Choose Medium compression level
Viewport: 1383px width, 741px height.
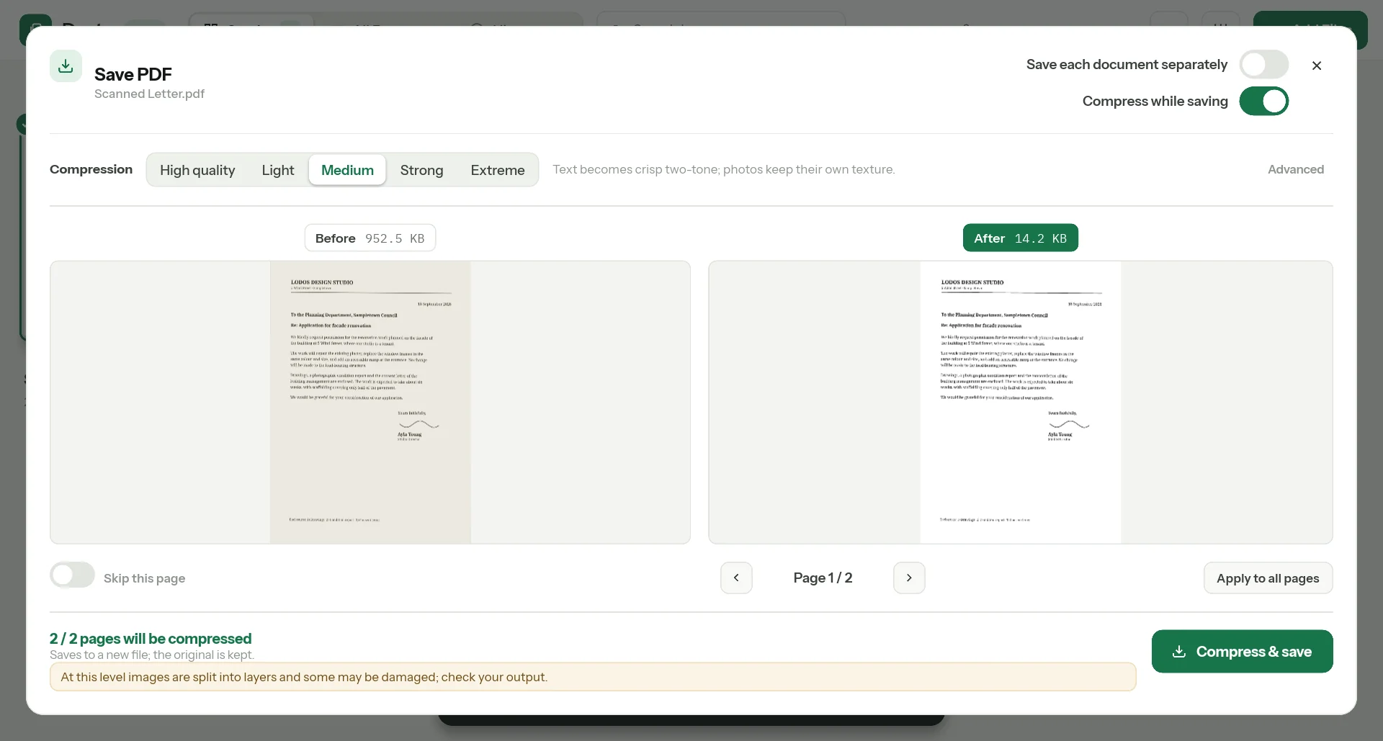(x=347, y=170)
